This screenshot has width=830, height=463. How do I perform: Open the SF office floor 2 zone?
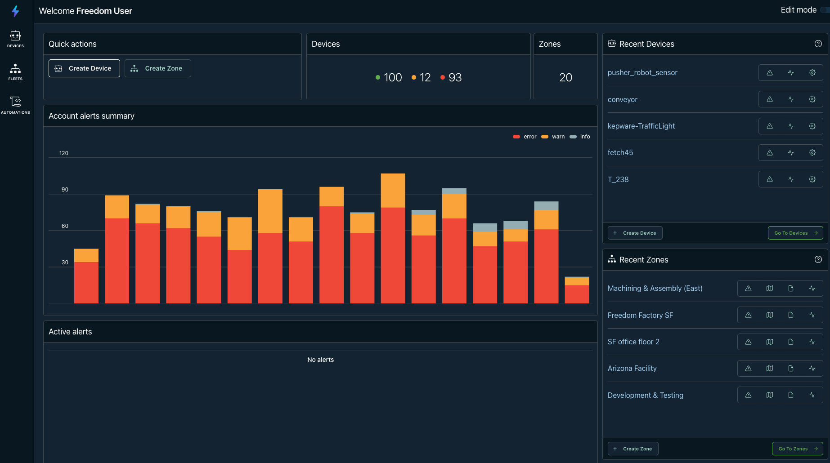pos(633,342)
